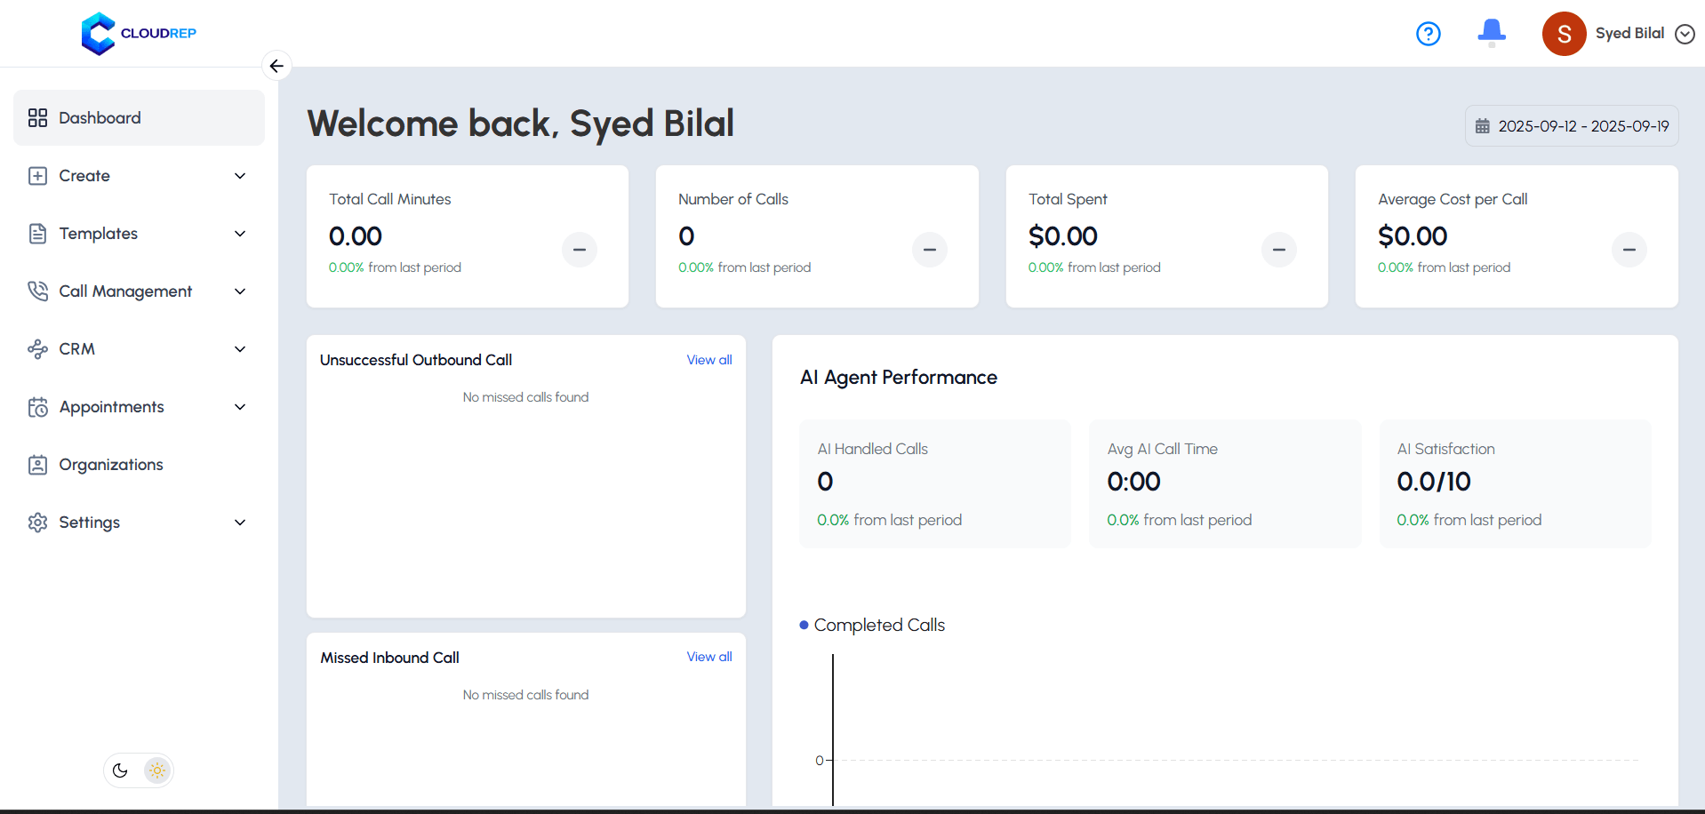Screen dimensions: 1705x814
Task: Click View all for Missed Inbound Call
Action: [x=708, y=657]
